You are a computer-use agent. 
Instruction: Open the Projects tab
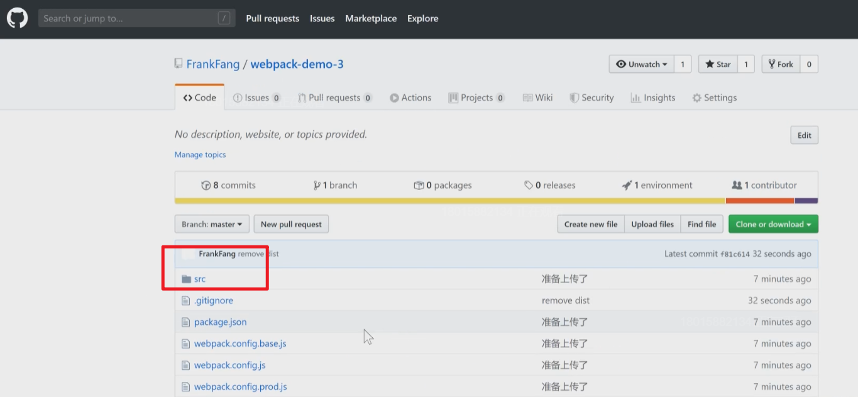click(x=476, y=98)
